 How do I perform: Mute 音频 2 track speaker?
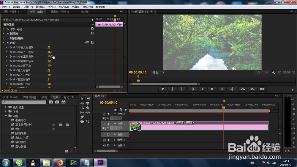tap(104, 140)
